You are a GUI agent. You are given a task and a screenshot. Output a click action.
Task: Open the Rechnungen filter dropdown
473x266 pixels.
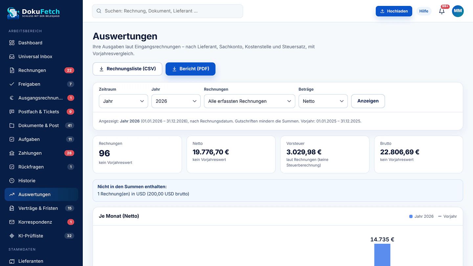tap(250, 101)
